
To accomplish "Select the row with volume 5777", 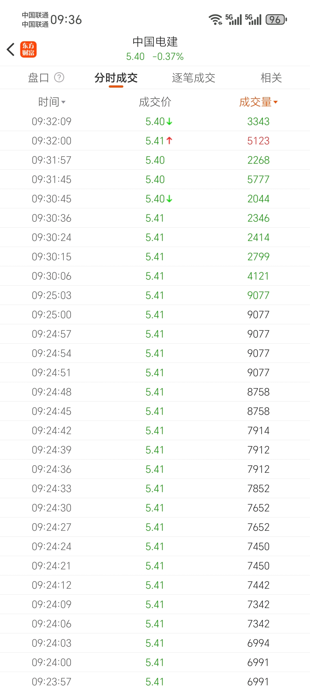I will (155, 179).
